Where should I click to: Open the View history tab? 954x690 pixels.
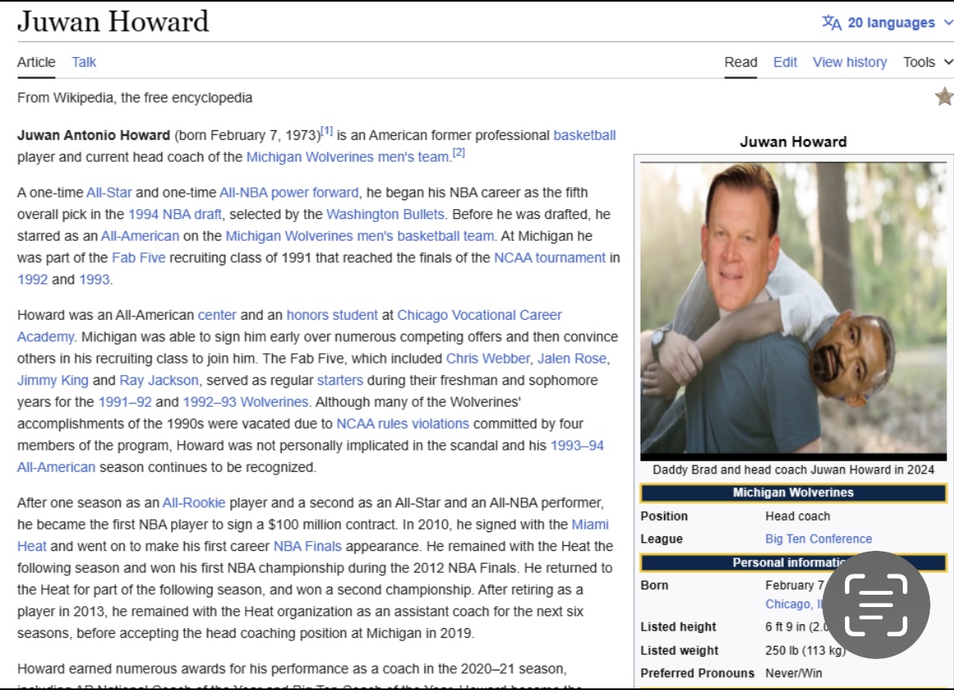point(849,62)
